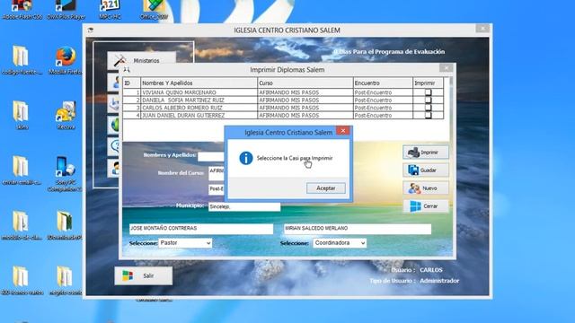Check Imprimir box for CARLOS ALBEIRO ROMERO RUIZ
Screen dimensions: 575x323
[428, 108]
